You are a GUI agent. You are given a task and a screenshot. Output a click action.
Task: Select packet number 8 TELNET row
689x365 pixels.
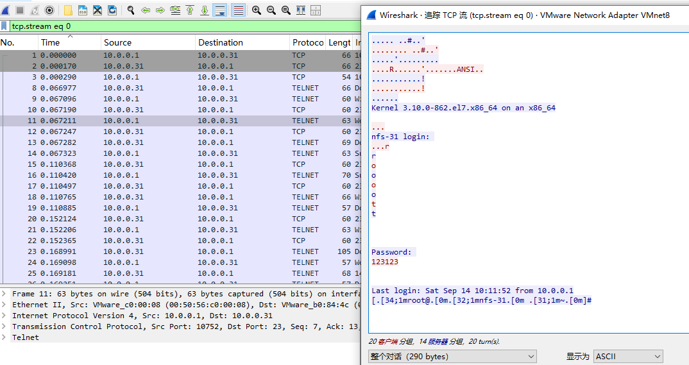tap(180, 88)
